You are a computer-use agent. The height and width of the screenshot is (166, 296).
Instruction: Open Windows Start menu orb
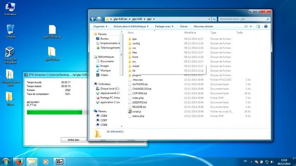click(6, 162)
